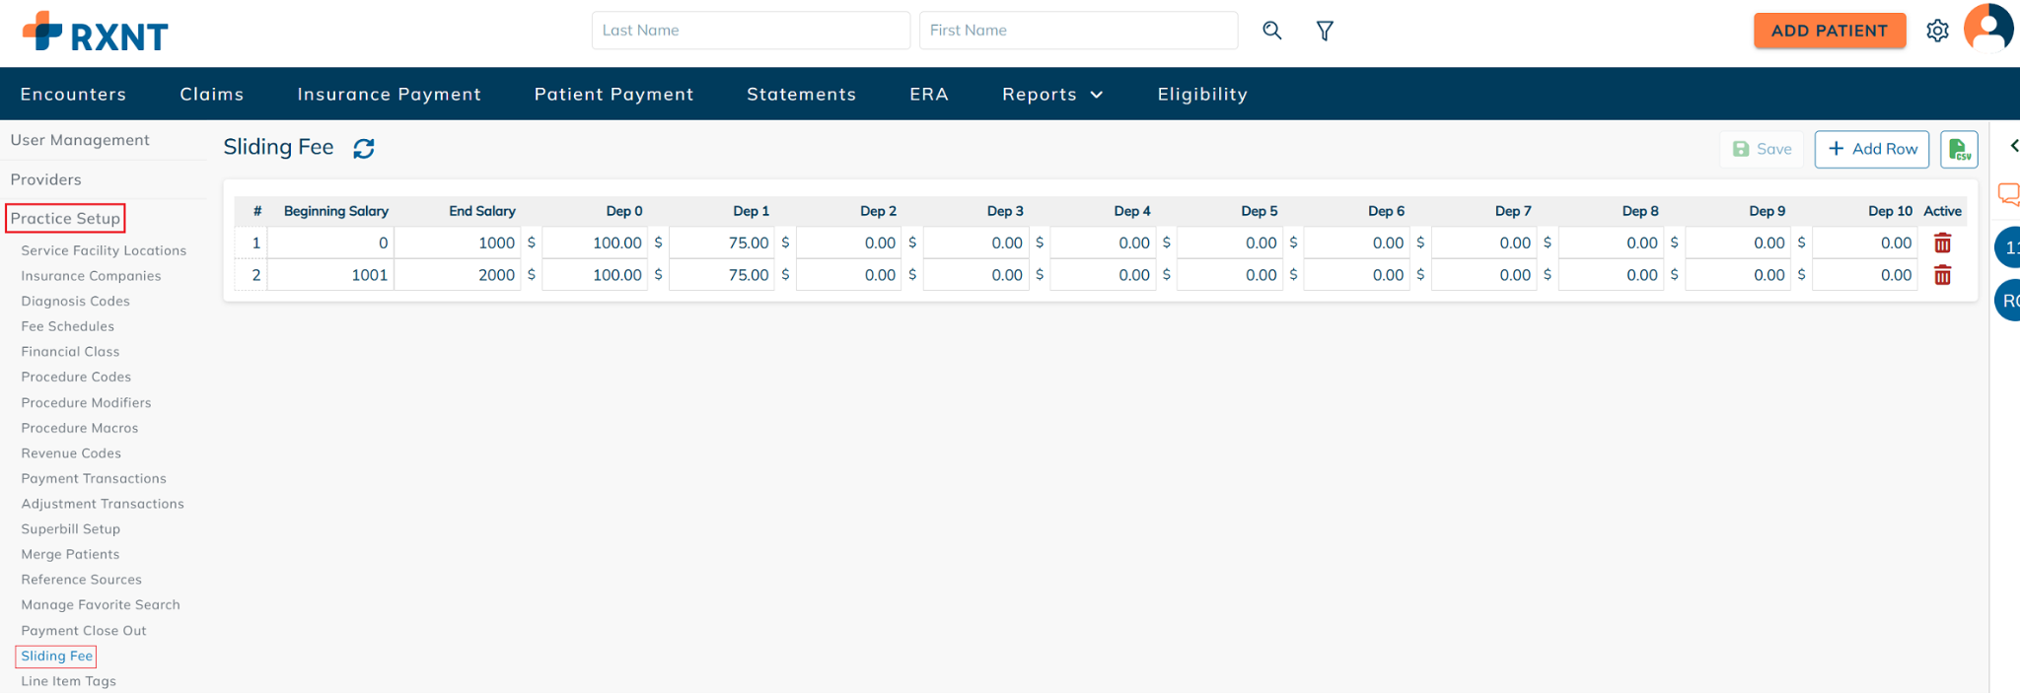This screenshot has width=2020, height=693.
Task: Edit the End Salary field in row 1
Action: 458,243
